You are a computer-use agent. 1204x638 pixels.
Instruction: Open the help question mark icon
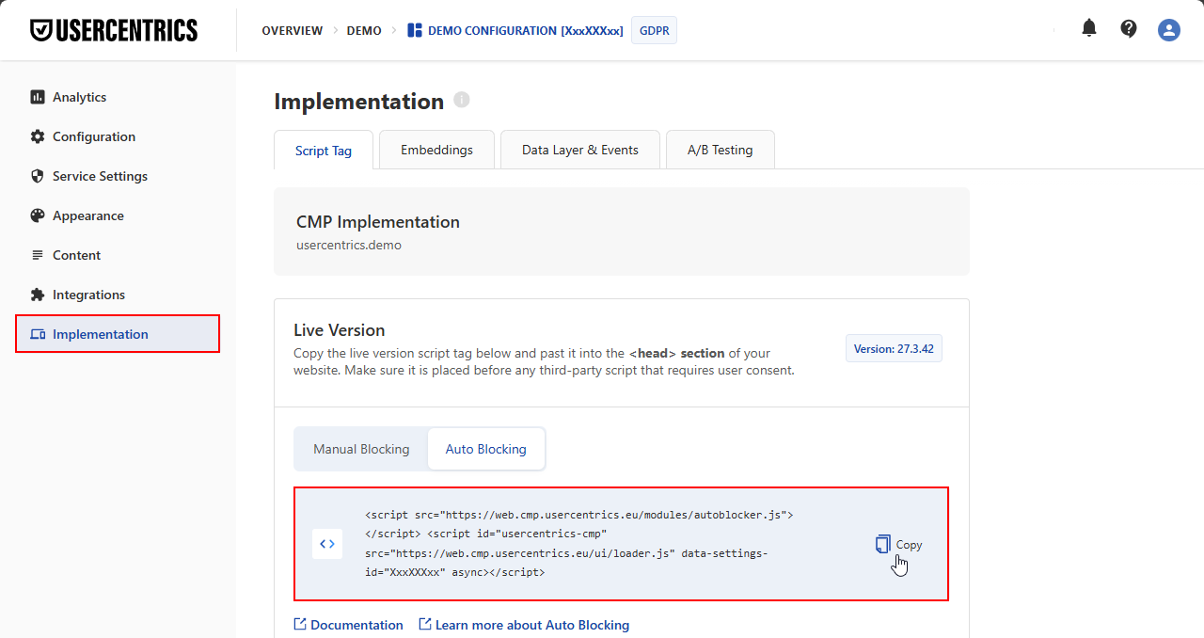[1129, 28]
